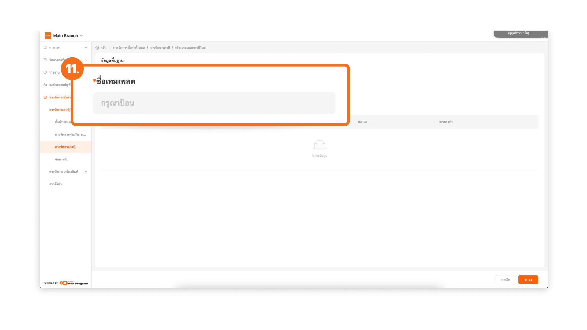587x330 pixels.
Task: Click the back arrow circle icon
Action: click(97, 48)
